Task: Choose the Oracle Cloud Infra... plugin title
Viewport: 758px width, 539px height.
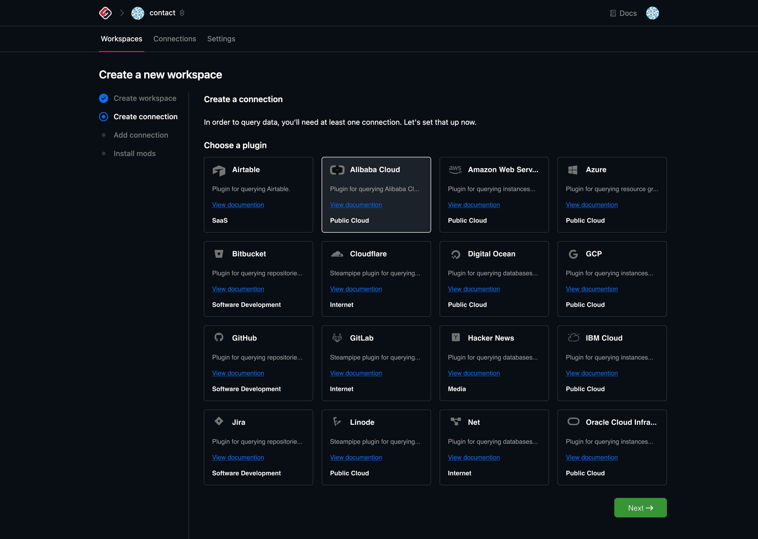Action: [x=621, y=422]
